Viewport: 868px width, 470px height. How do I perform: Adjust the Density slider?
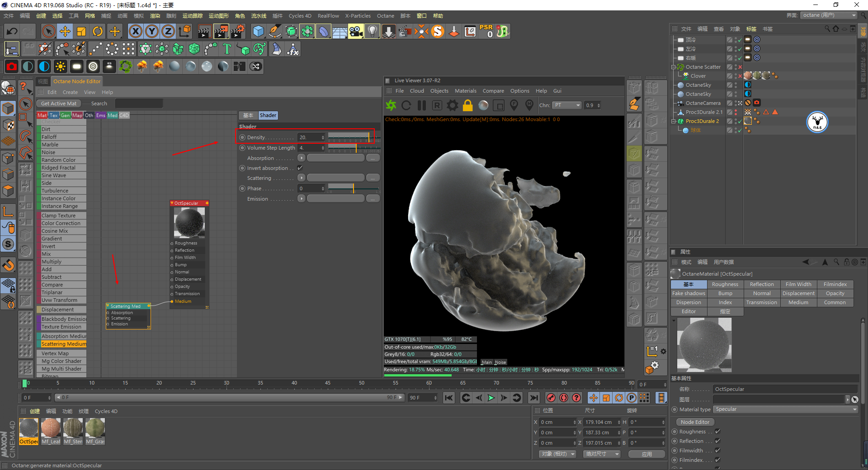(x=354, y=136)
